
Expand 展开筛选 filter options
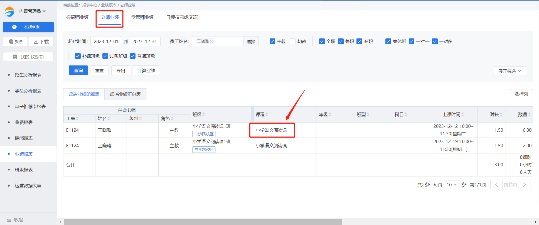510,71
